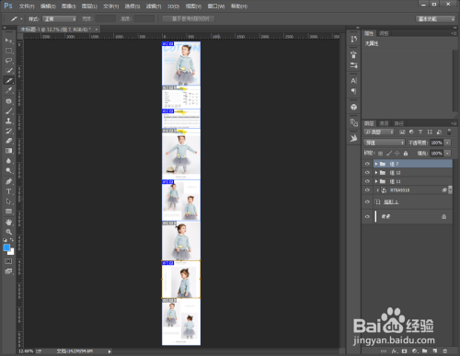Select the Eraser tool
Screen dimensions: 460x356
[8, 141]
